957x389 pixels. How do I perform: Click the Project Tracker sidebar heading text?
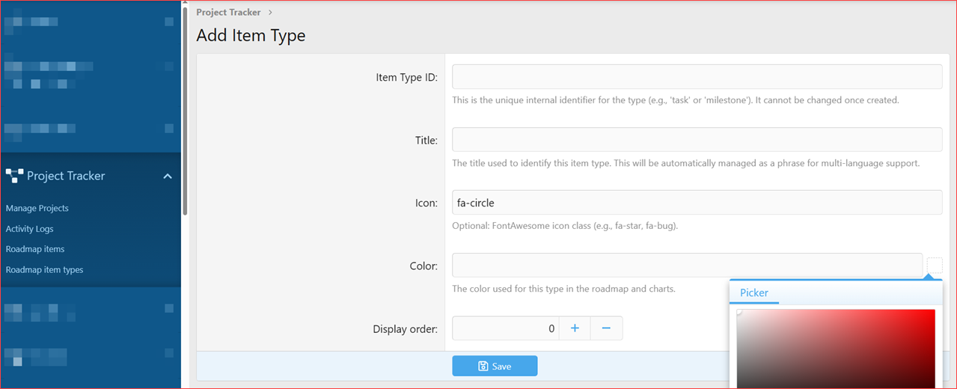pyautogui.click(x=66, y=176)
